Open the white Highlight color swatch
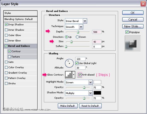This screenshot has width=147, height=114. pos(97,82)
